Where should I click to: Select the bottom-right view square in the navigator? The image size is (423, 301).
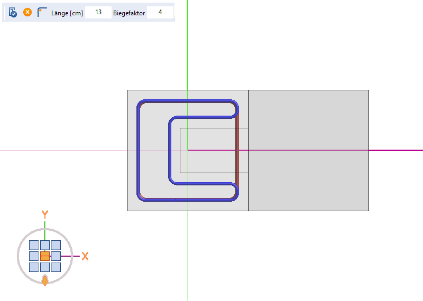click(x=56, y=267)
